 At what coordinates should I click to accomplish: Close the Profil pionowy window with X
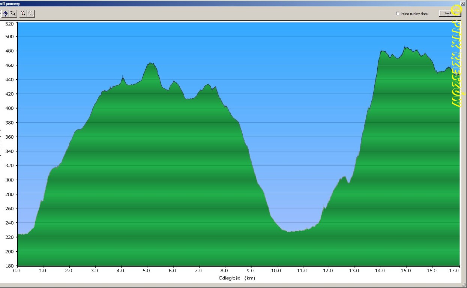(462, 3)
